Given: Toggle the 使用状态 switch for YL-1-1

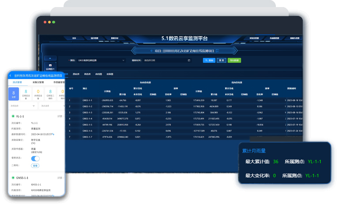Looking at the screenshot, I should pos(35,159).
